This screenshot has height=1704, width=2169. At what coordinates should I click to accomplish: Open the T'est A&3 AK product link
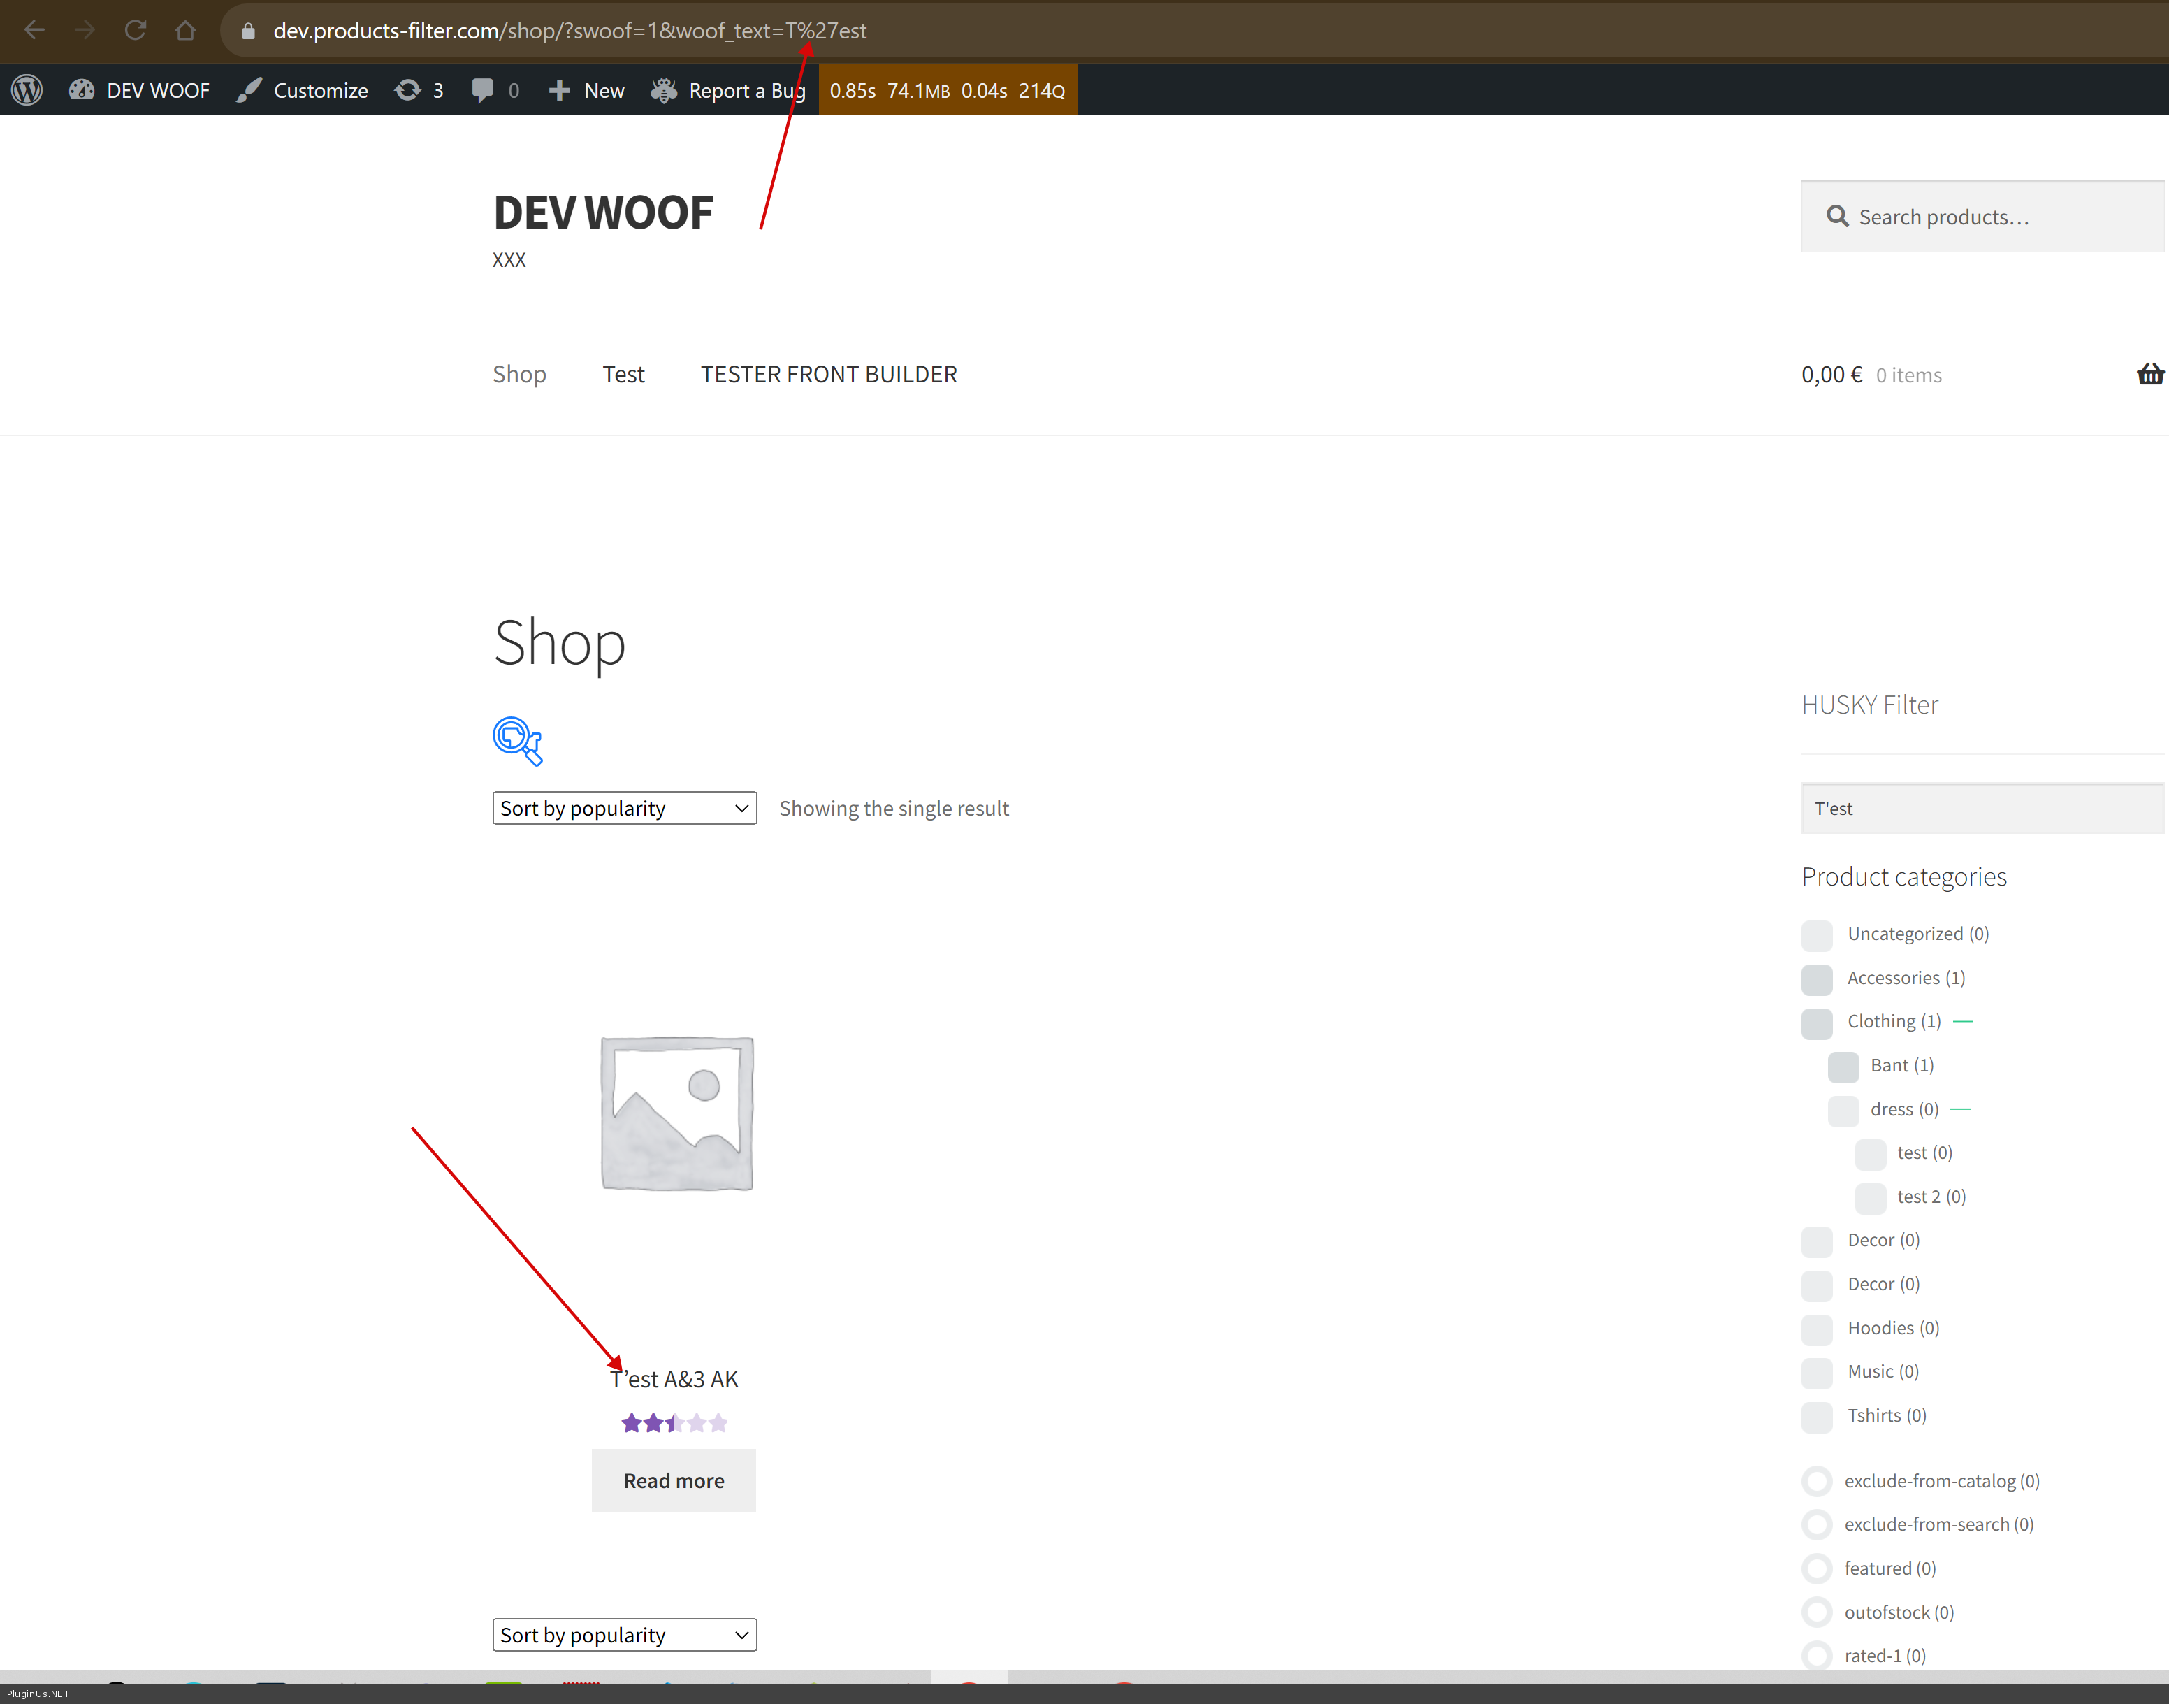(x=674, y=1379)
